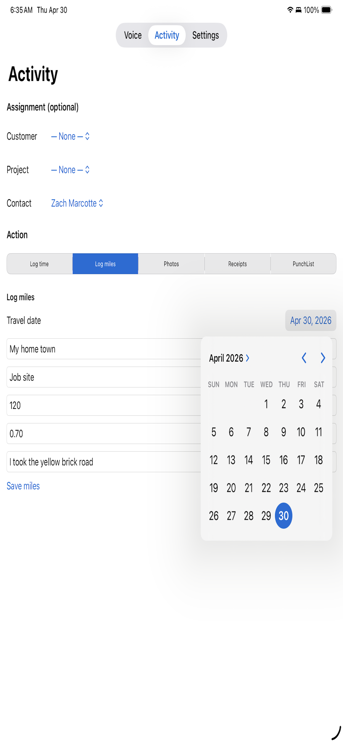Pick April 9 in calendar
The width and height of the screenshot is (343, 743).
tap(284, 432)
